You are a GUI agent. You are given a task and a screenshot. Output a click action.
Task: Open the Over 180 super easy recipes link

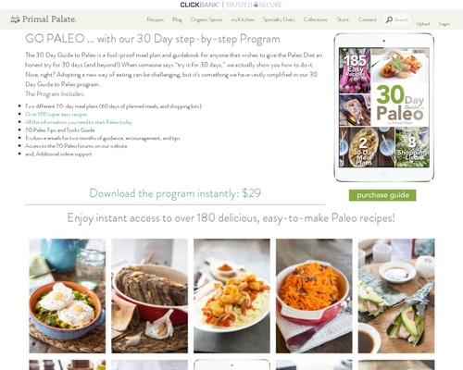pyautogui.click(x=56, y=114)
